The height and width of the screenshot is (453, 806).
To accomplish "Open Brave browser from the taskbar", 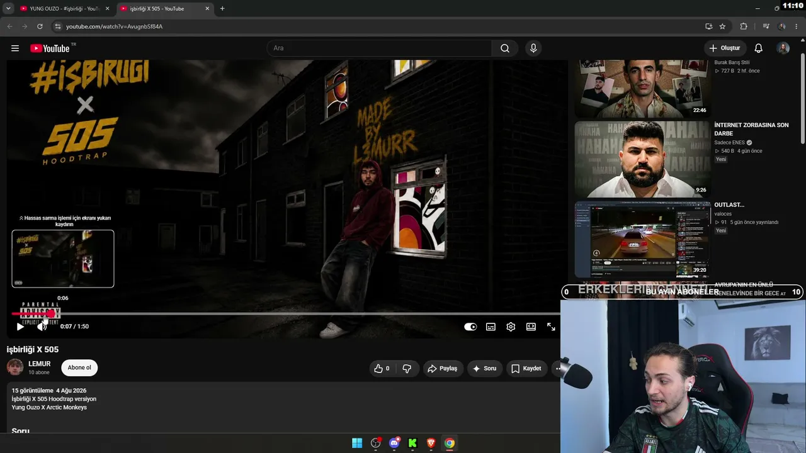I will [x=431, y=443].
